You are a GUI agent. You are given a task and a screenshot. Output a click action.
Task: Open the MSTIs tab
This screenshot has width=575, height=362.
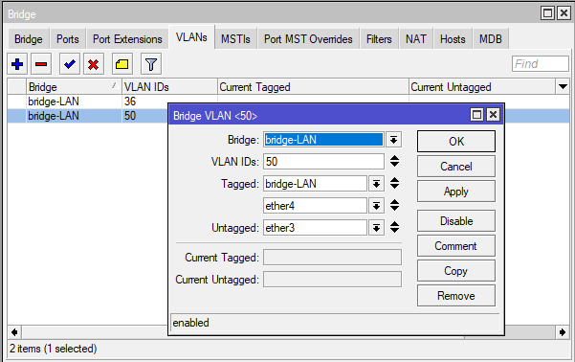pos(235,39)
